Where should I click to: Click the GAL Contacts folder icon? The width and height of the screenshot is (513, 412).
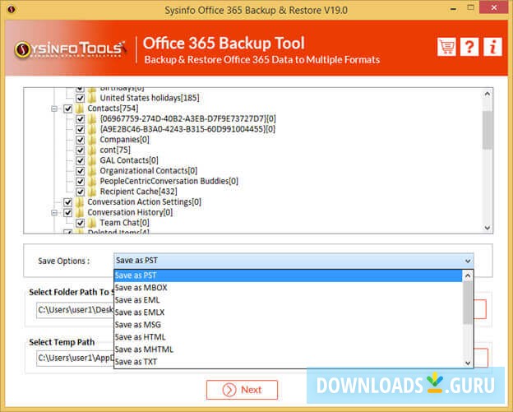92,160
